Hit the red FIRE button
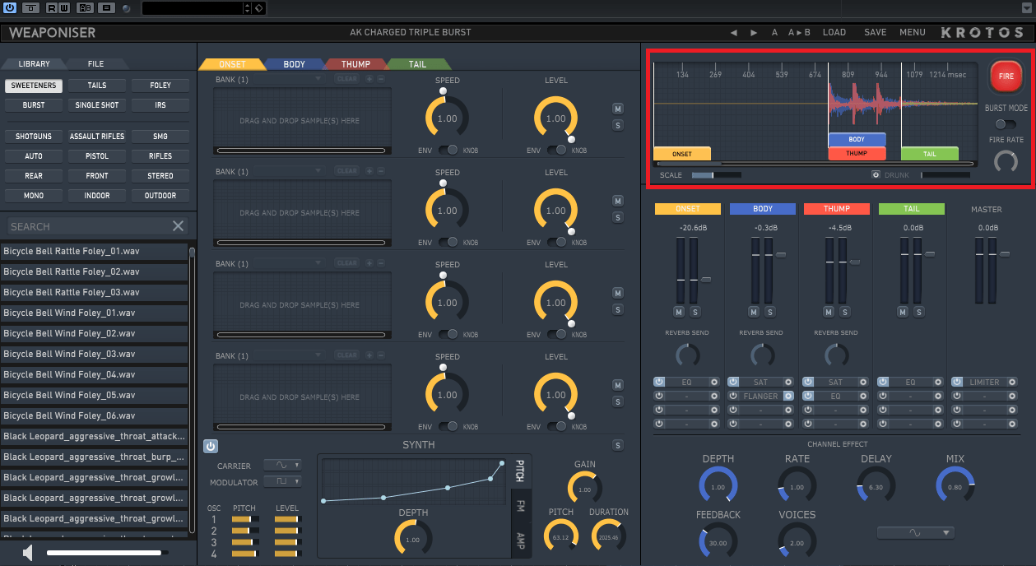The image size is (1036, 566). (1006, 76)
